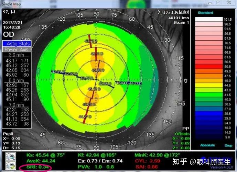Click the SRI: 0.34 reading

pyautogui.click(x=37, y=167)
